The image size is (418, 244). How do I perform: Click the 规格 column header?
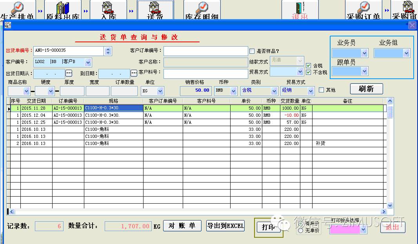113,101
